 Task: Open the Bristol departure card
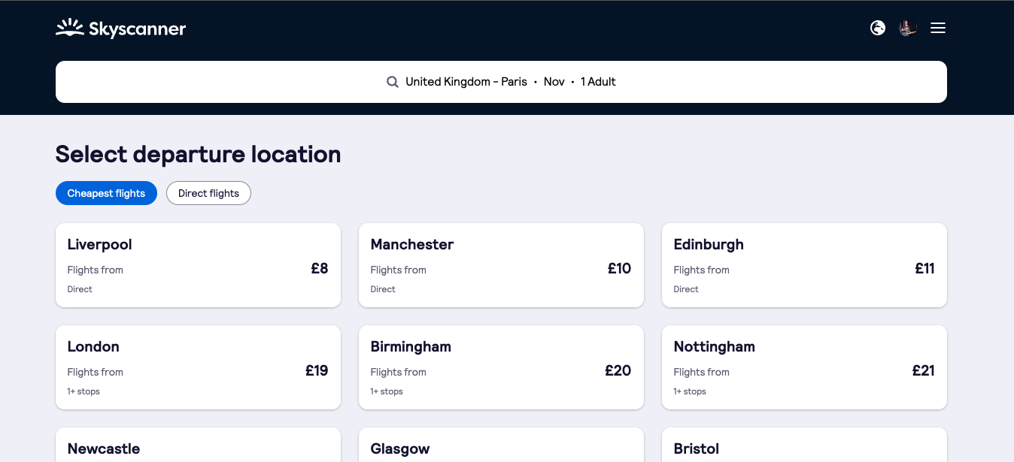(x=804, y=445)
